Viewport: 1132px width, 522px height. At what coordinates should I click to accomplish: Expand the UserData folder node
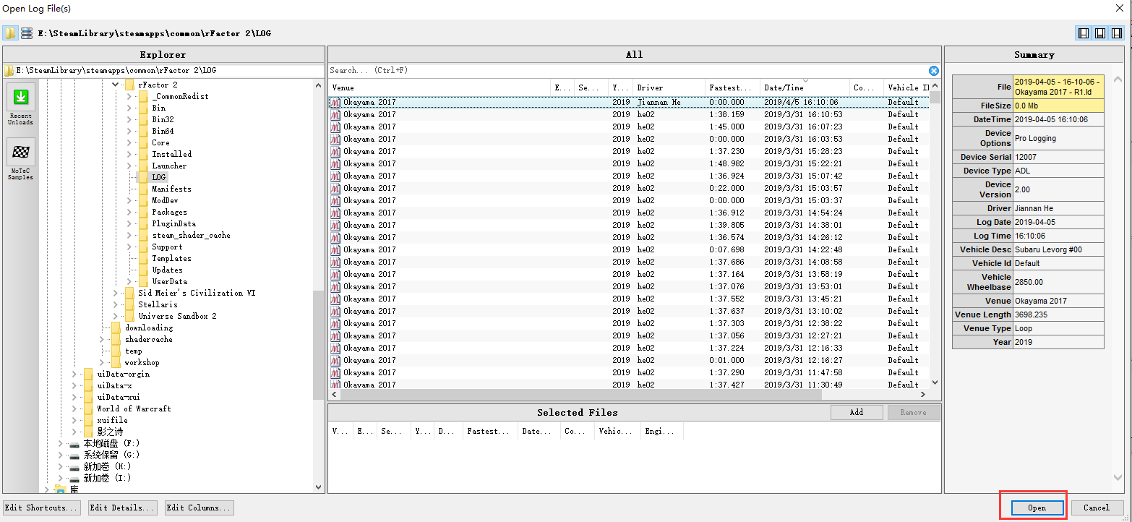pyautogui.click(x=129, y=281)
